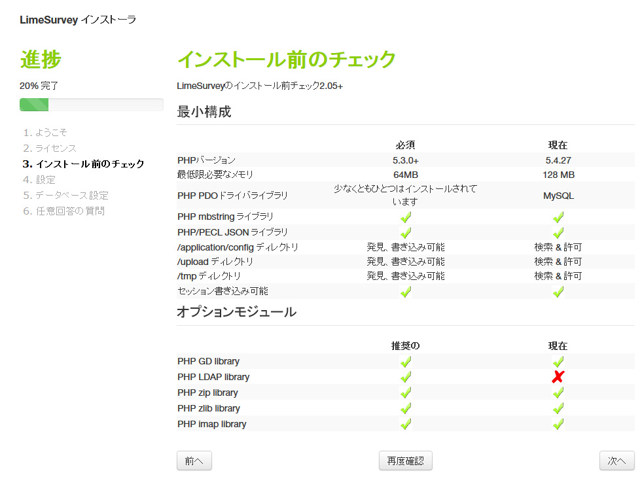Click the MySQL PDO driver value
Screen dimensions: 642x490
tap(558, 196)
